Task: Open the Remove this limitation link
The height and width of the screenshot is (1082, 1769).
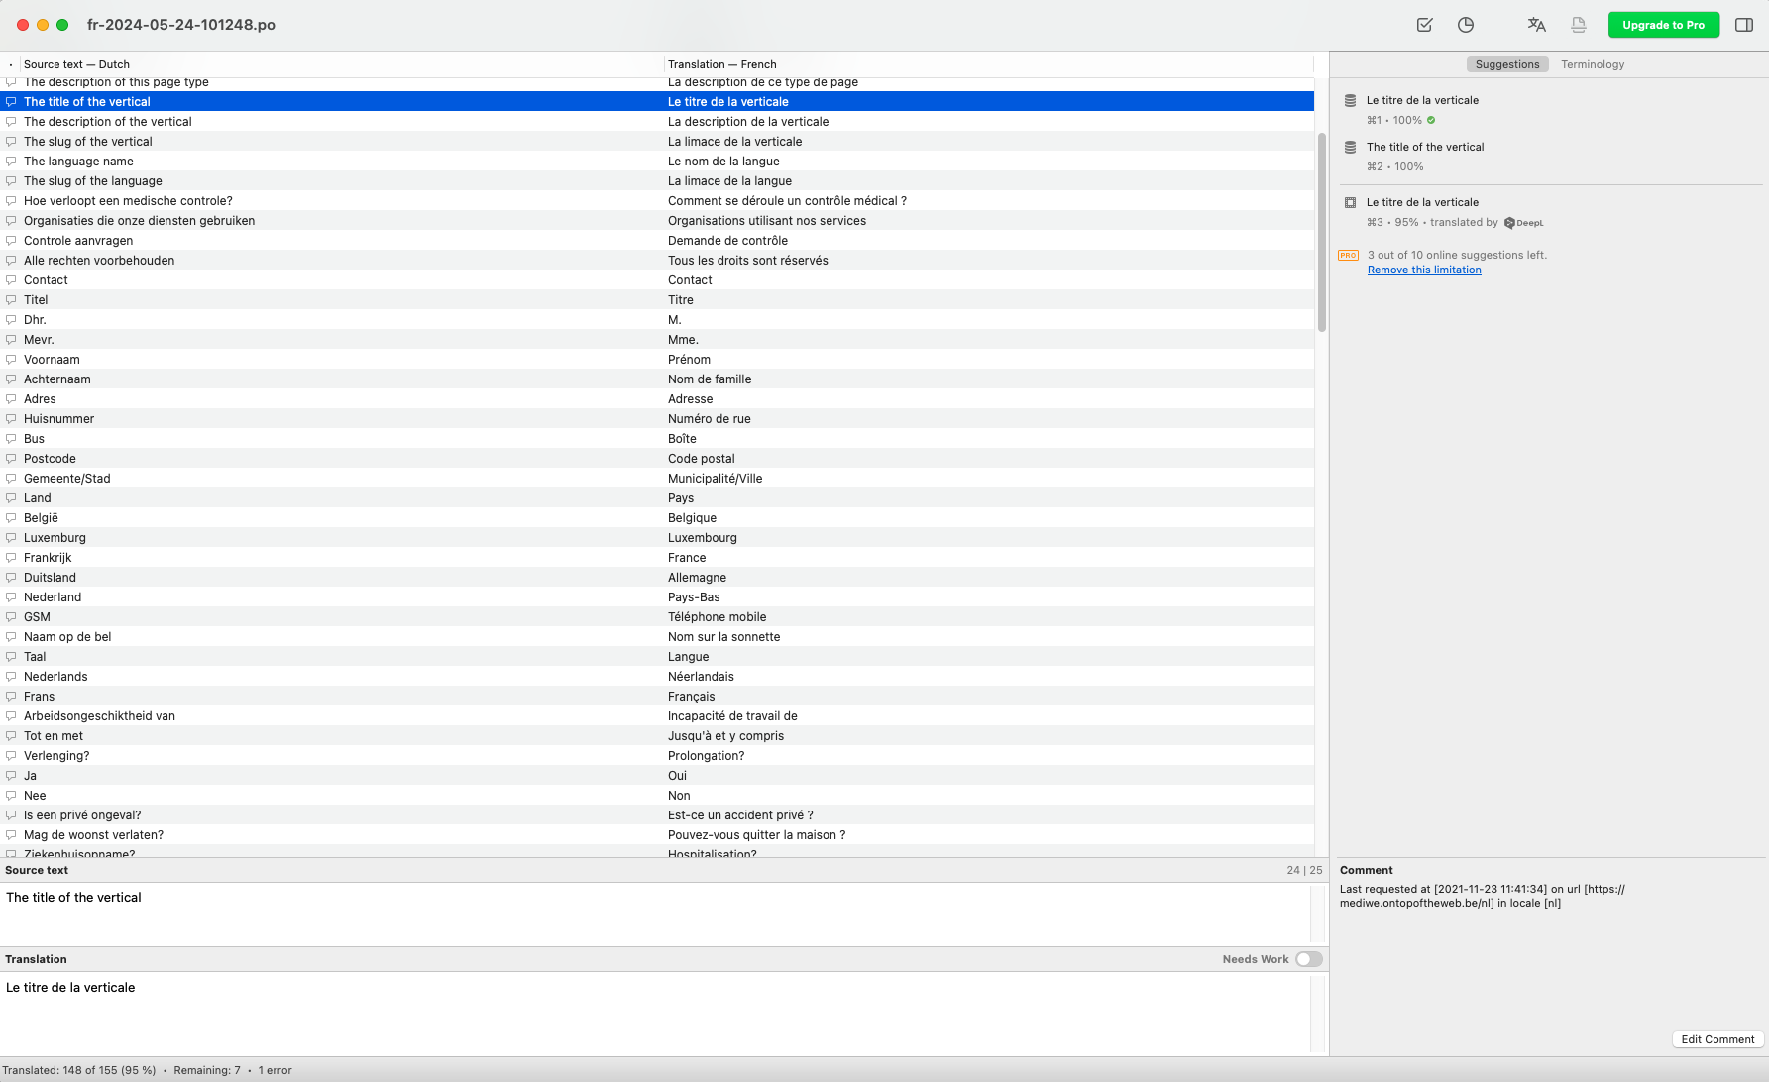Action: pyautogui.click(x=1424, y=270)
